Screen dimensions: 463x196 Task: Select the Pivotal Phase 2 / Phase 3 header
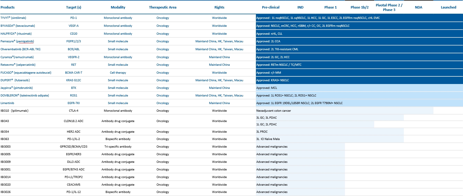[x=389, y=7]
